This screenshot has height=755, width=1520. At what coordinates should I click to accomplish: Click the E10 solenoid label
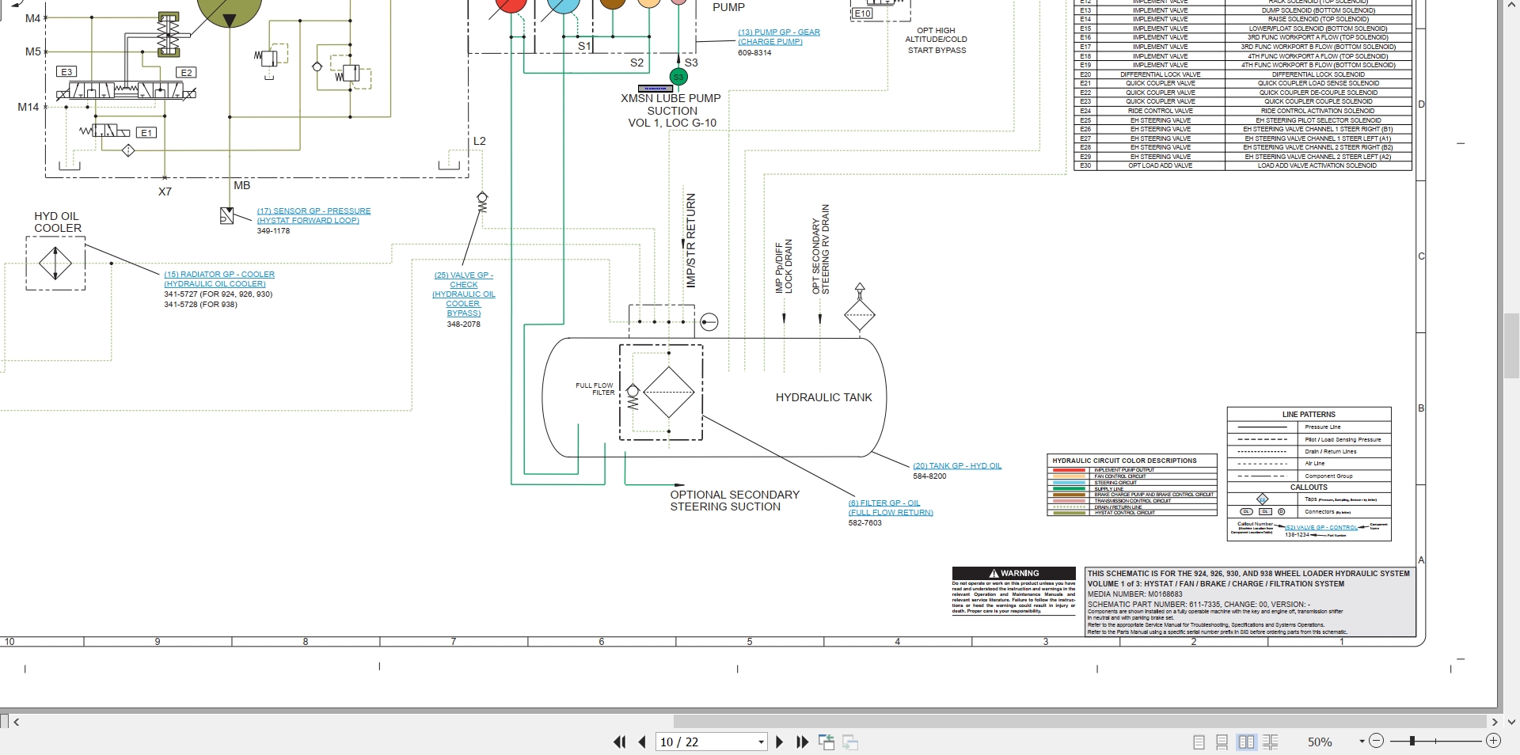(x=862, y=13)
